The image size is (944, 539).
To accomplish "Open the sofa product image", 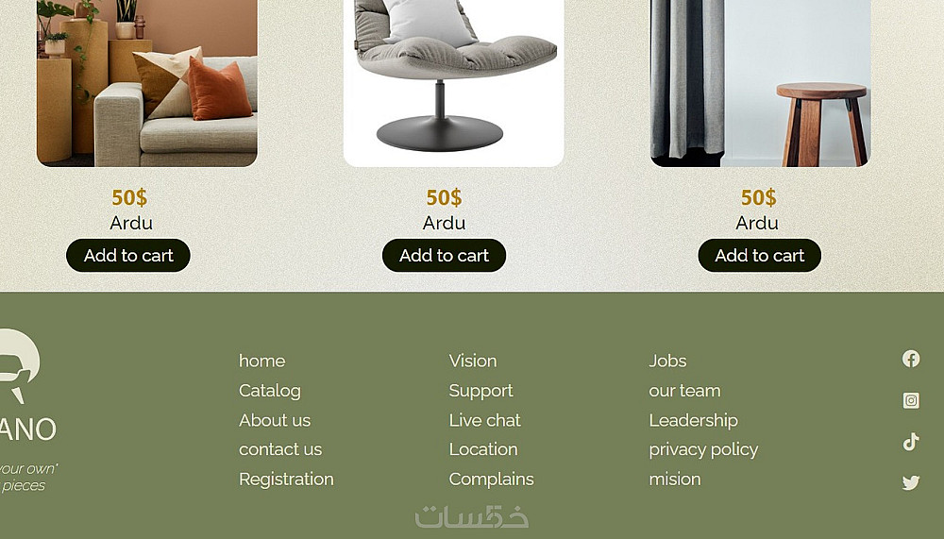I will pyautogui.click(x=147, y=83).
